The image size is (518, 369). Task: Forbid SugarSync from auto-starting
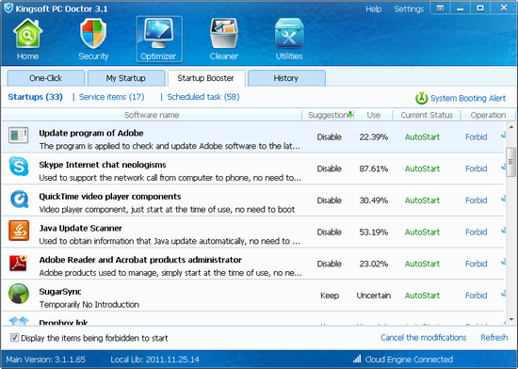point(477,296)
